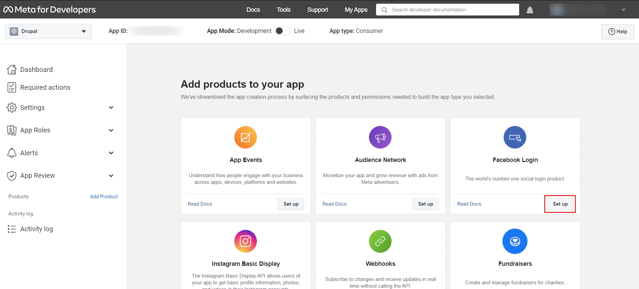
Task: Expand the App Review section chevron
Action: click(x=111, y=176)
